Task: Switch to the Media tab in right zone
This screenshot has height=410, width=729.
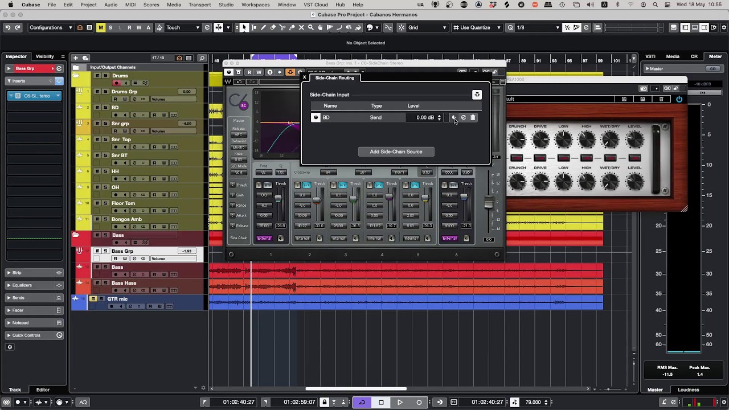Action: point(673,56)
